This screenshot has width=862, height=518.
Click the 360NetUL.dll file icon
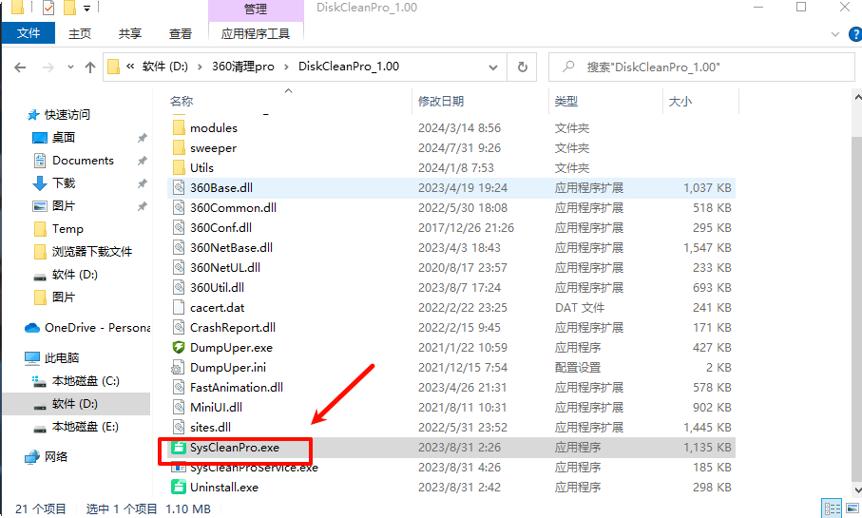click(179, 267)
